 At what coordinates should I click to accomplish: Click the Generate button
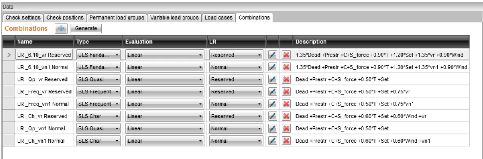85,28
